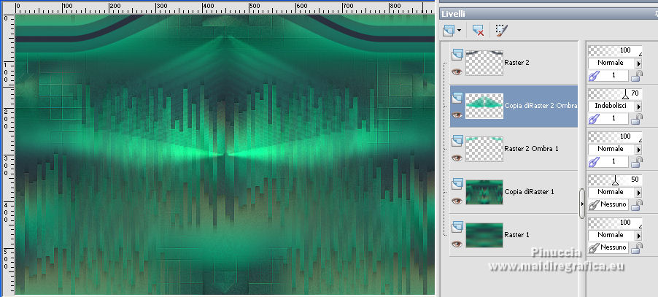Click link set field of Copia diRaster 2 Ombra
Viewport: 658px width, 297px height.
[614, 119]
